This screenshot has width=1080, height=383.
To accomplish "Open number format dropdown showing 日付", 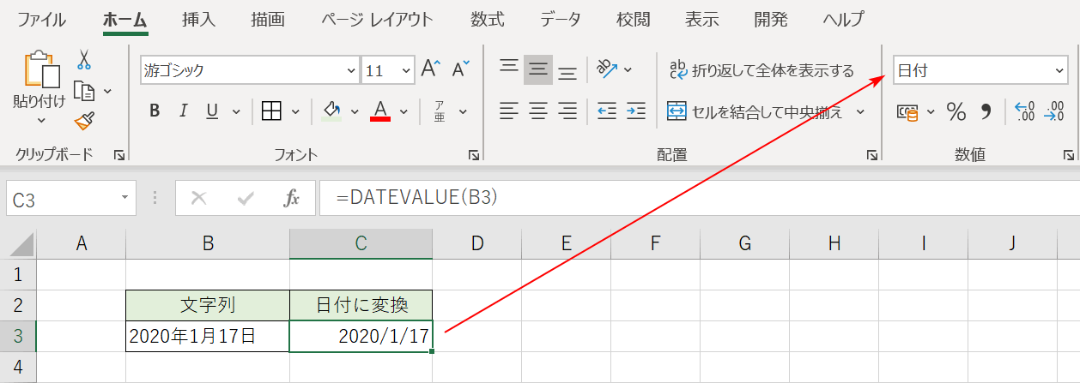I will pos(980,71).
